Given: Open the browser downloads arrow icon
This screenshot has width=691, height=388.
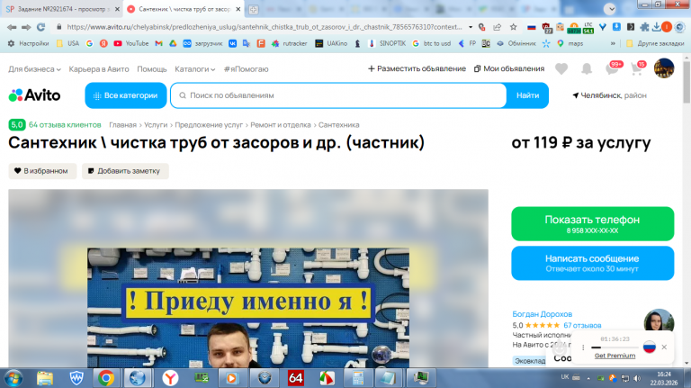Looking at the screenshot, I should click(656, 27).
